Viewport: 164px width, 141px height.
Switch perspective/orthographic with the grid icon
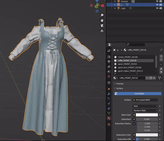click(x=102, y=31)
